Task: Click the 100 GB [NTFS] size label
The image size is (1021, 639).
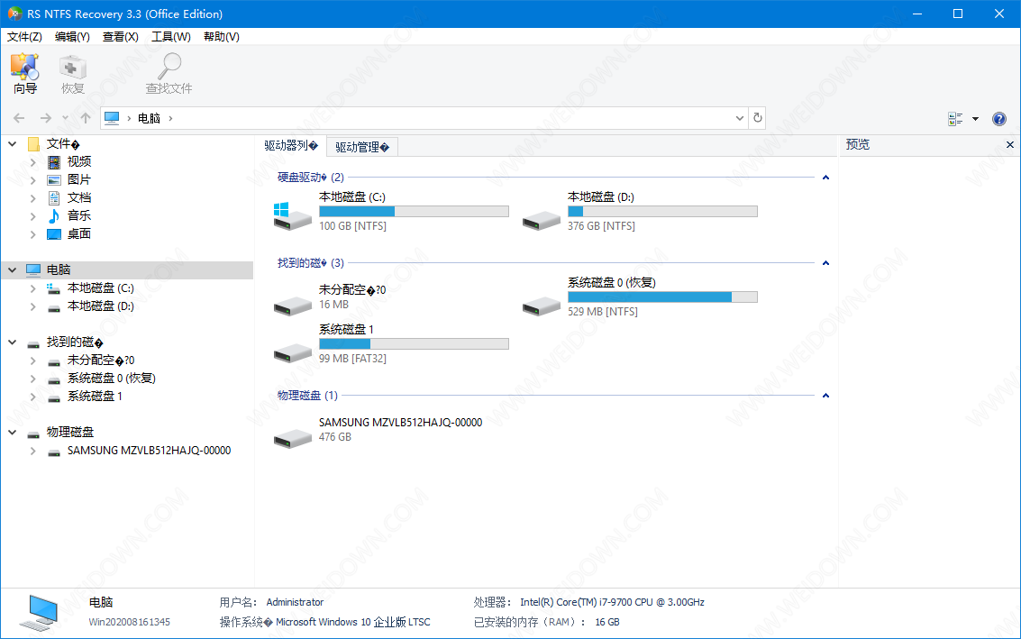Action: [352, 226]
